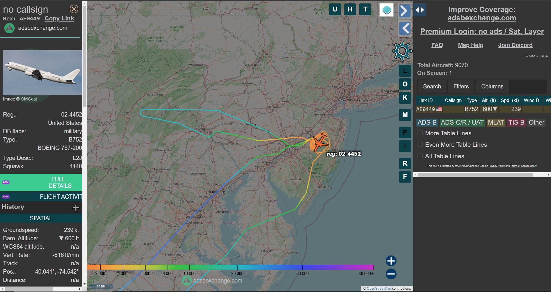
Task: Open the Map Help link
Action: pos(470,45)
